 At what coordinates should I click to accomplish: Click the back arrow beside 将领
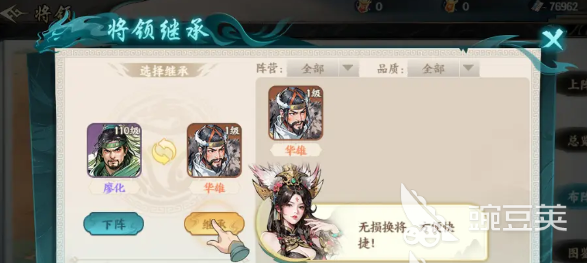tap(15, 13)
